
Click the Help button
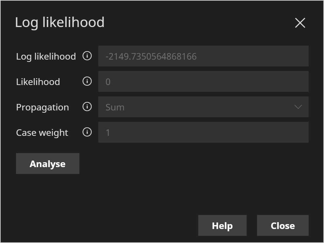[222, 225]
